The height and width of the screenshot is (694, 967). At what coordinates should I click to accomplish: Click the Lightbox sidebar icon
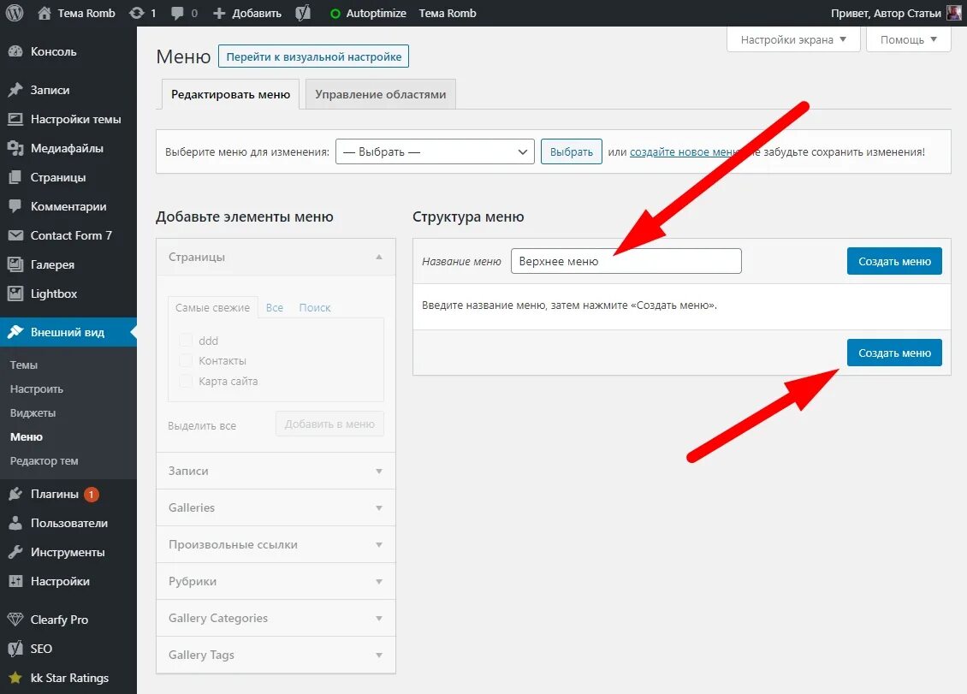(15, 294)
